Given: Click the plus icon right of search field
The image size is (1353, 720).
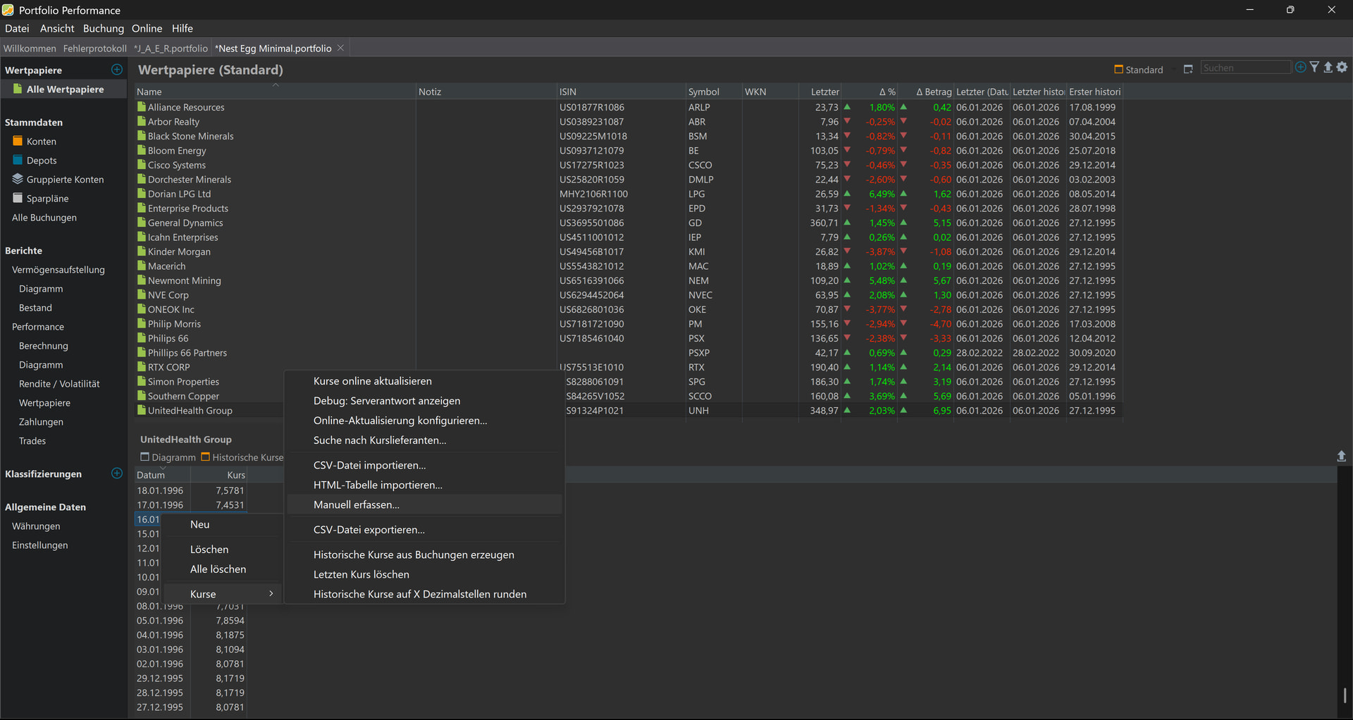Looking at the screenshot, I should click(x=1300, y=68).
